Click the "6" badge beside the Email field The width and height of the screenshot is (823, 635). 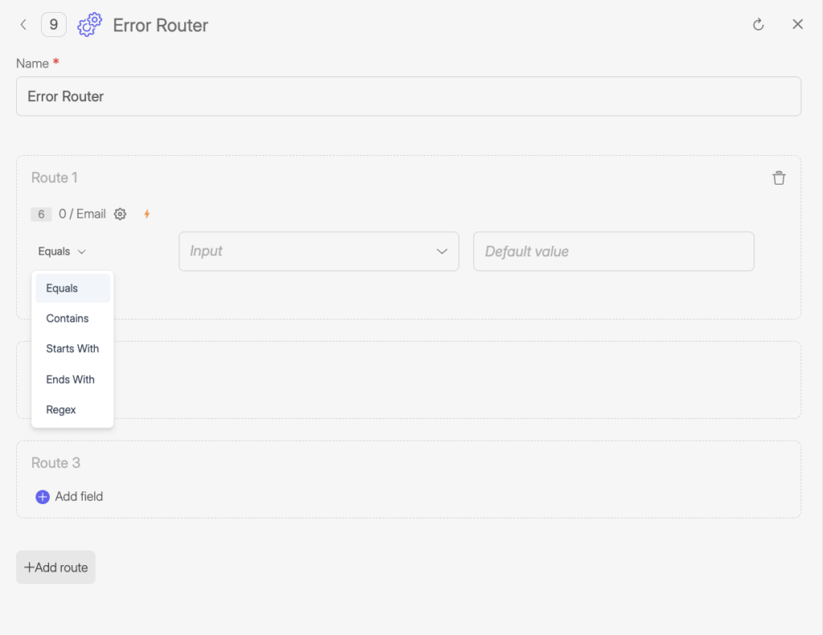41,214
